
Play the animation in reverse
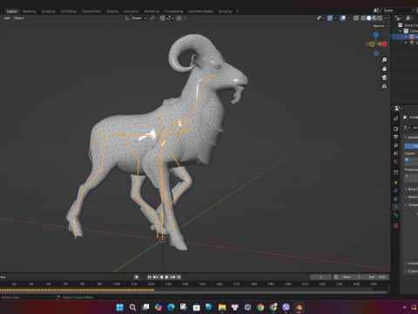[161, 277]
